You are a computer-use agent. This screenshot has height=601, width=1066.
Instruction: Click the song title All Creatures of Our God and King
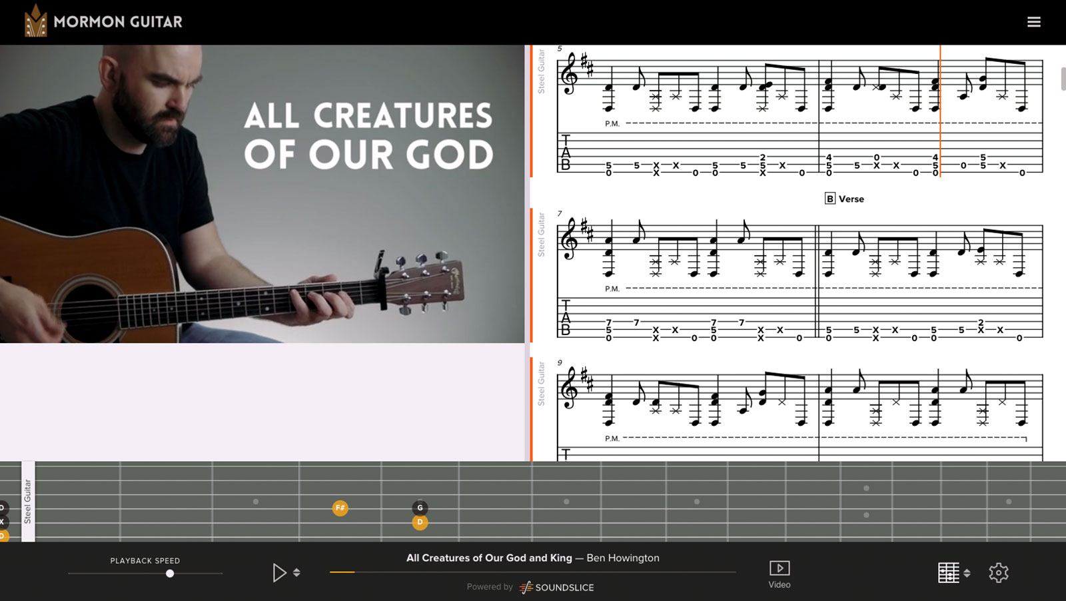click(x=489, y=558)
